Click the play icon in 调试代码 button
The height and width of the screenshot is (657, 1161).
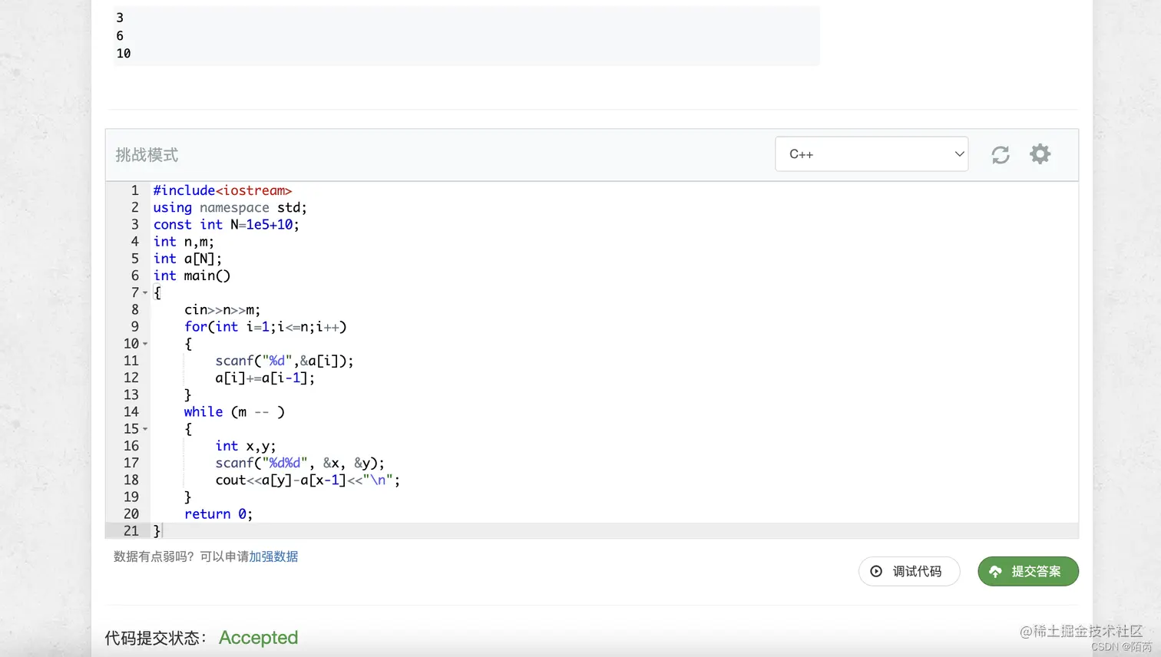[876, 571]
